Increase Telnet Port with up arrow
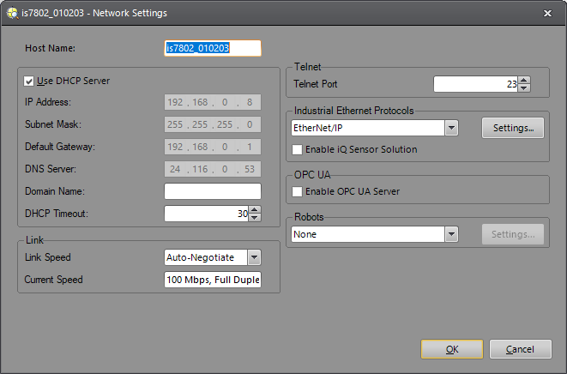 [x=525, y=80]
